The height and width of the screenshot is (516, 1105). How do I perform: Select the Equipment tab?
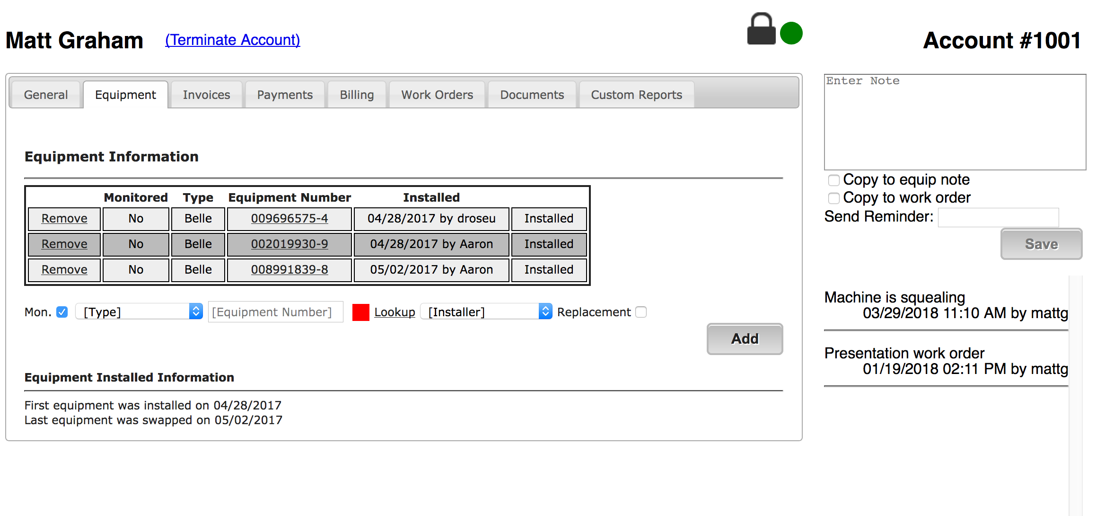pyautogui.click(x=125, y=95)
